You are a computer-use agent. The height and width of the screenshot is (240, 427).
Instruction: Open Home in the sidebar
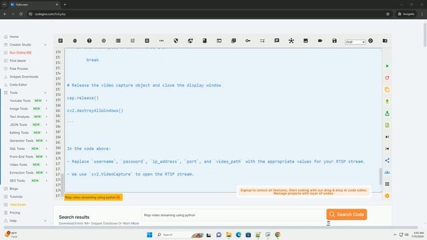coord(14,37)
